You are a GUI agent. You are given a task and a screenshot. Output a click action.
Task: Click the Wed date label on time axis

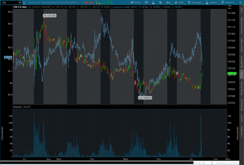[x=125, y=159]
